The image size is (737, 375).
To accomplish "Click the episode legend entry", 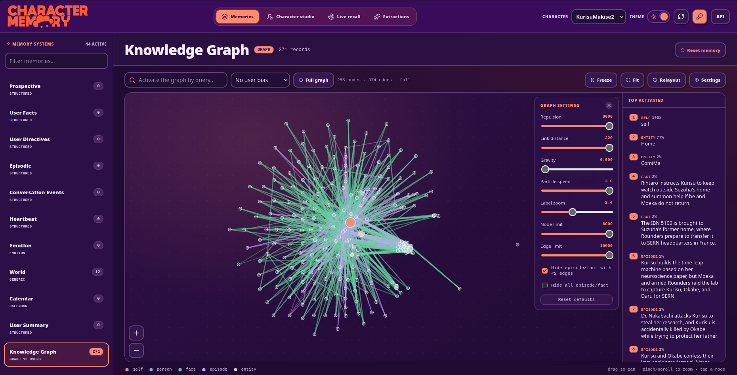I will [215, 369].
